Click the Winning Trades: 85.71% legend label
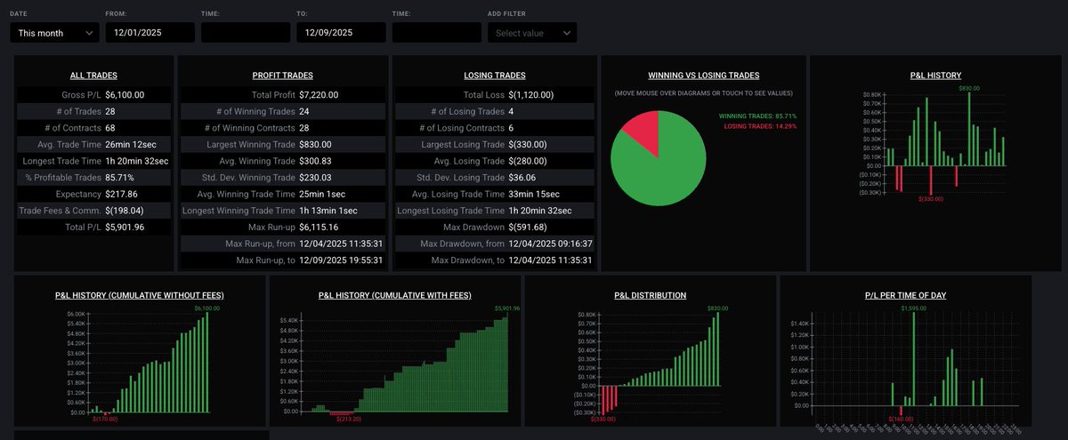Image resolution: width=1068 pixels, height=440 pixels. 757,116
